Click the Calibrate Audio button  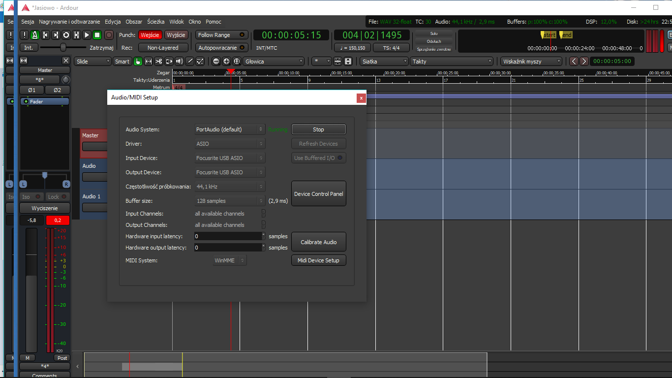(x=319, y=242)
